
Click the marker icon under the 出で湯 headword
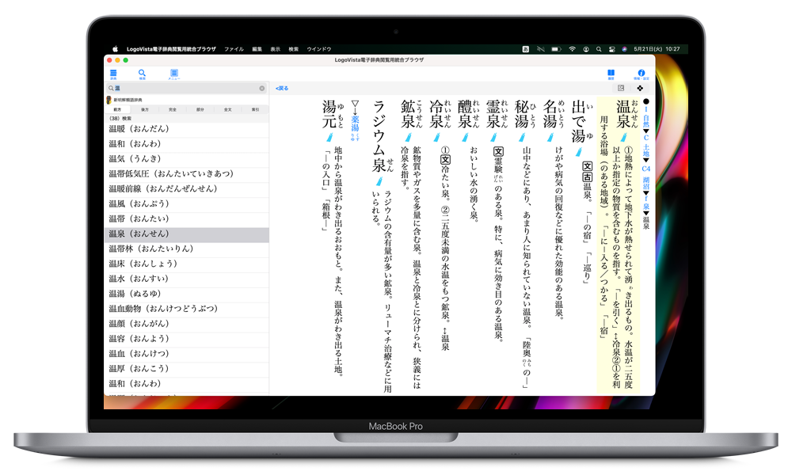(x=578, y=151)
